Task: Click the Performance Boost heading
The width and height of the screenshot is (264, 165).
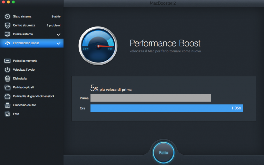Action: click(x=165, y=43)
